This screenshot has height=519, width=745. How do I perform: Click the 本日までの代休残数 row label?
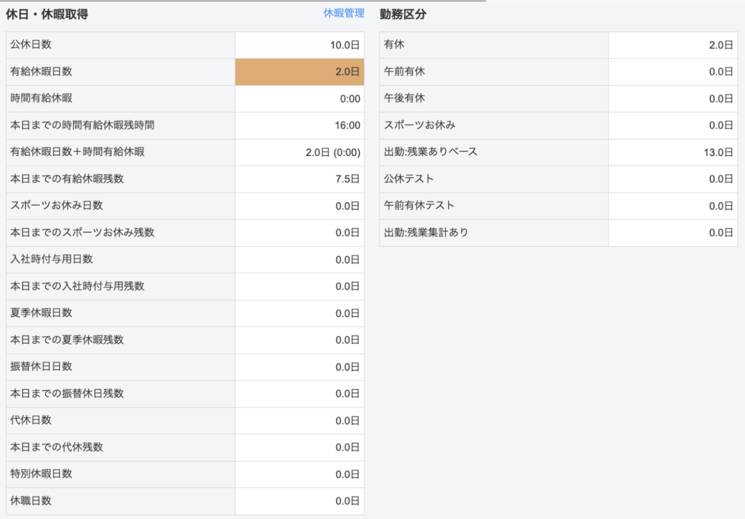(56, 447)
